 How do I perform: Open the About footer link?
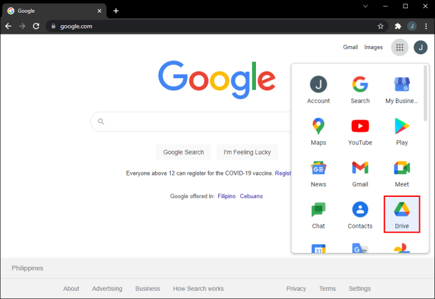pos(71,288)
